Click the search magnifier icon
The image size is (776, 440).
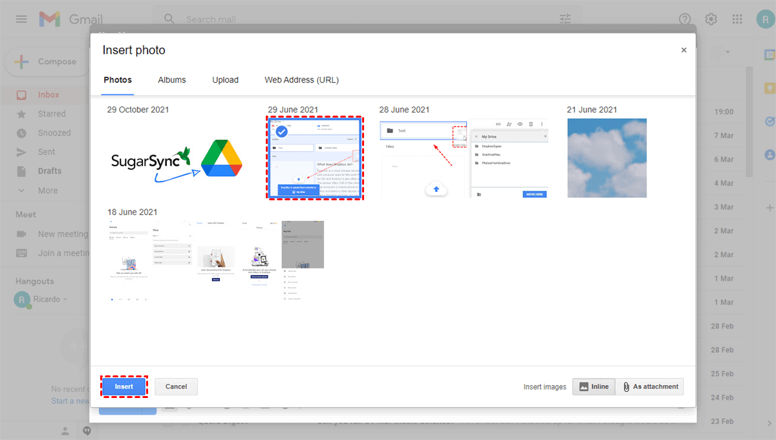(170, 19)
